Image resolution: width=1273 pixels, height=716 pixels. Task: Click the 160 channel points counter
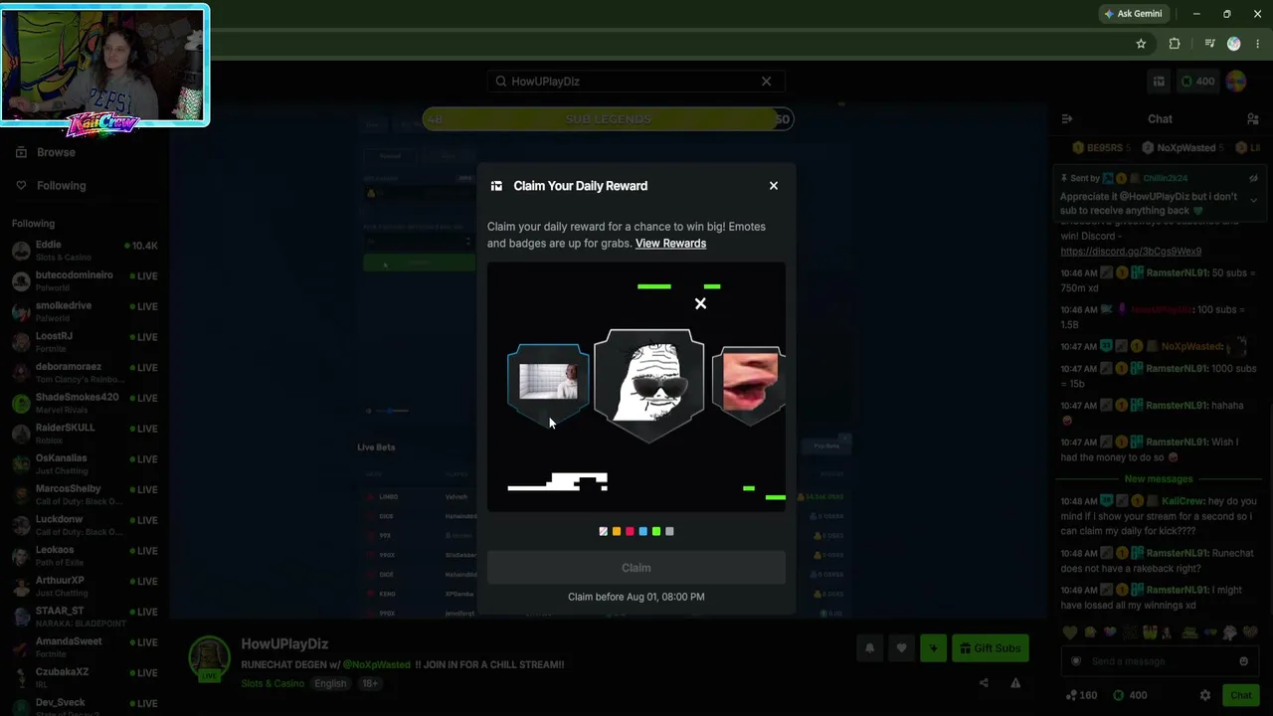[1080, 695]
